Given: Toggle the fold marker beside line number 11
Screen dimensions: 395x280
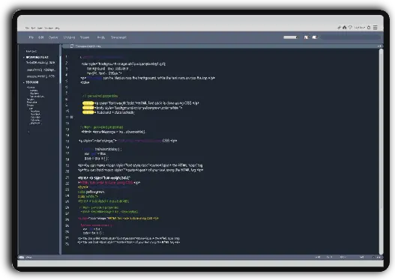Looking at the screenshot, I should pos(71,117).
